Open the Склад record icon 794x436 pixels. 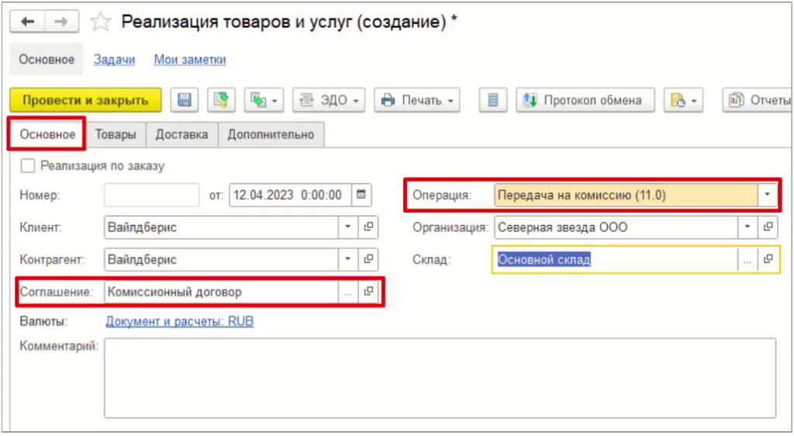(768, 259)
